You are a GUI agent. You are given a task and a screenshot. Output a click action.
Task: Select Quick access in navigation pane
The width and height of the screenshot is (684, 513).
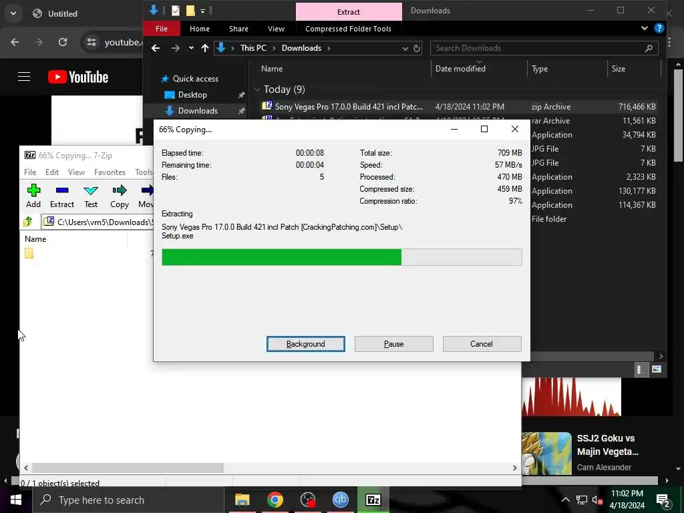click(196, 79)
